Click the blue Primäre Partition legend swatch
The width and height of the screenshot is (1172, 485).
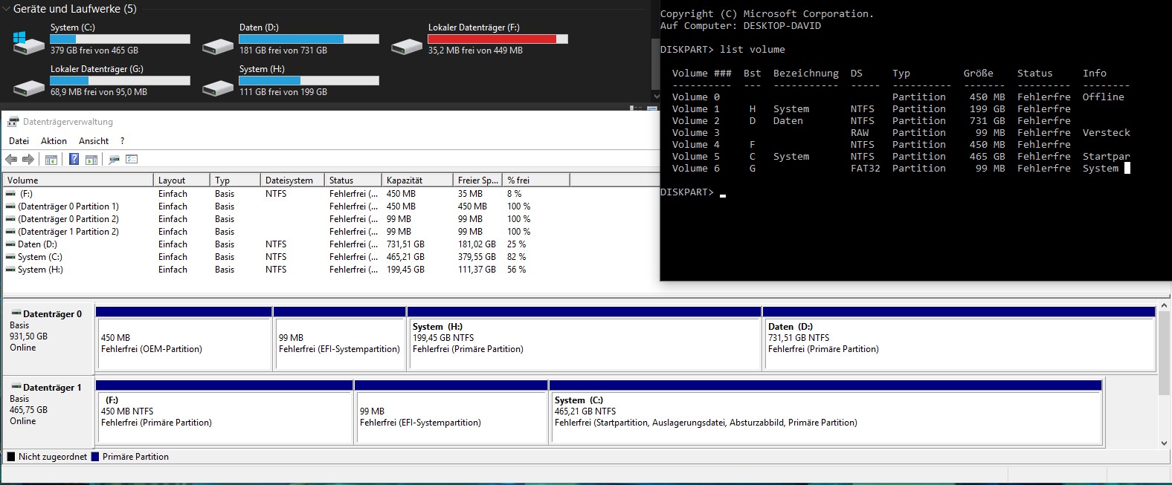click(95, 457)
